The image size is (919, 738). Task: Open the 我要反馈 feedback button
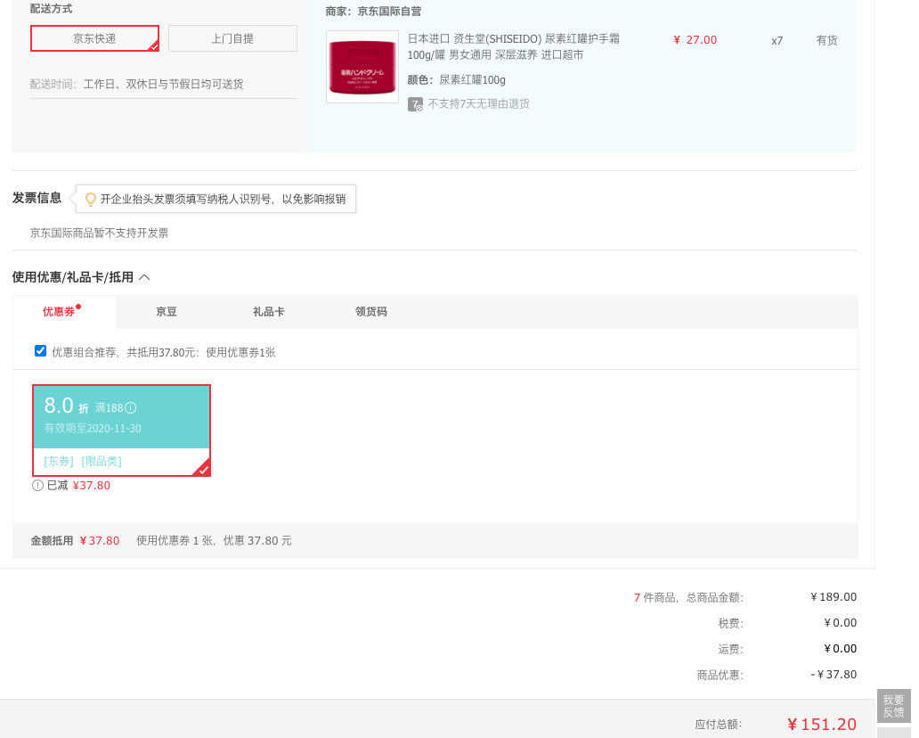point(893,706)
